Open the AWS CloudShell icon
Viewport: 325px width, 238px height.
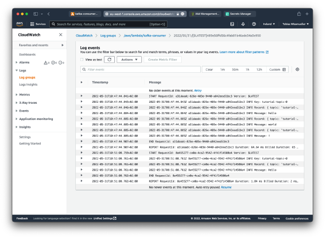pos(232,24)
